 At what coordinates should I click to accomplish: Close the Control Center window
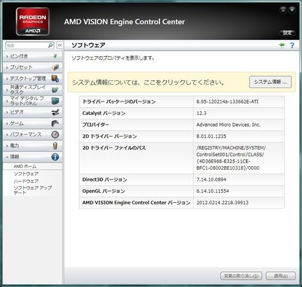[292, 10]
